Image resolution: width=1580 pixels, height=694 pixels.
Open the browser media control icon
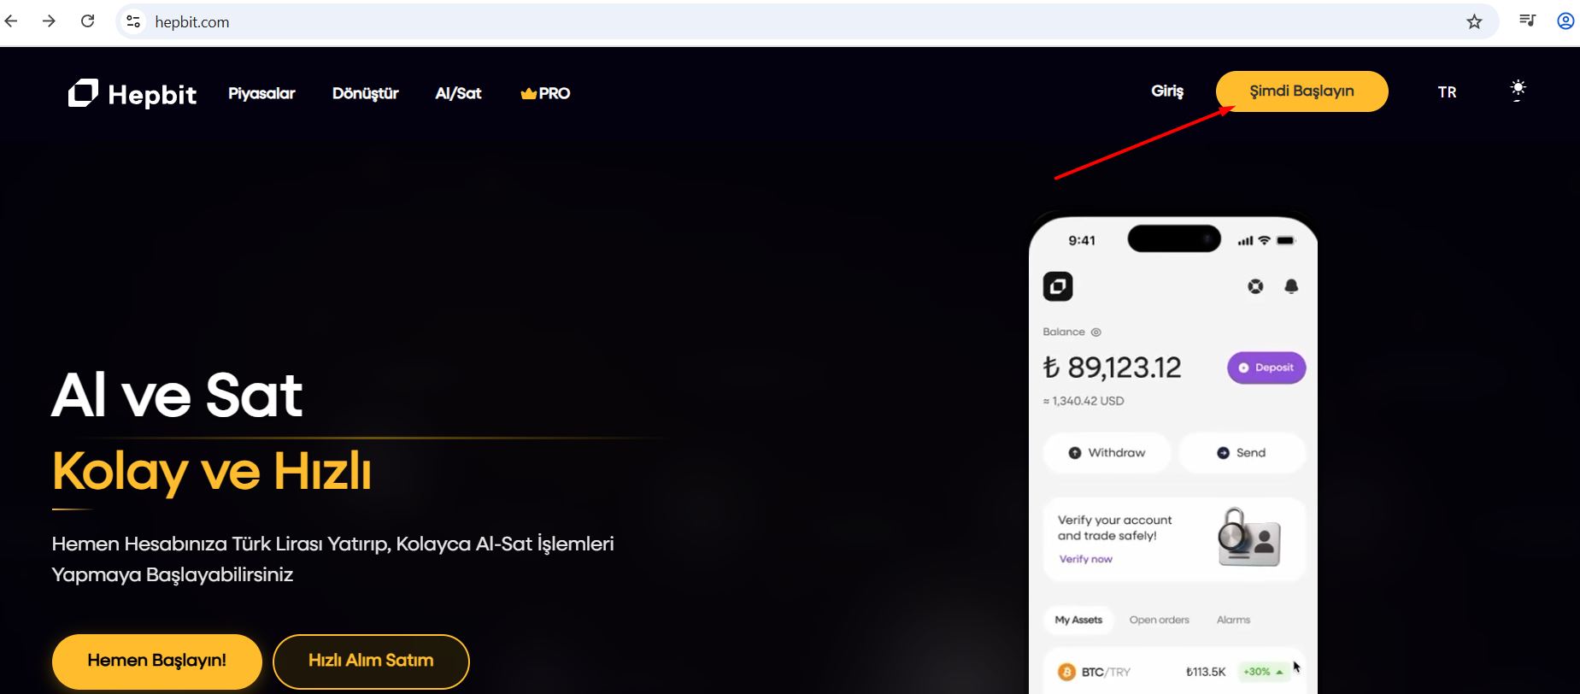[x=1527, y=21]
